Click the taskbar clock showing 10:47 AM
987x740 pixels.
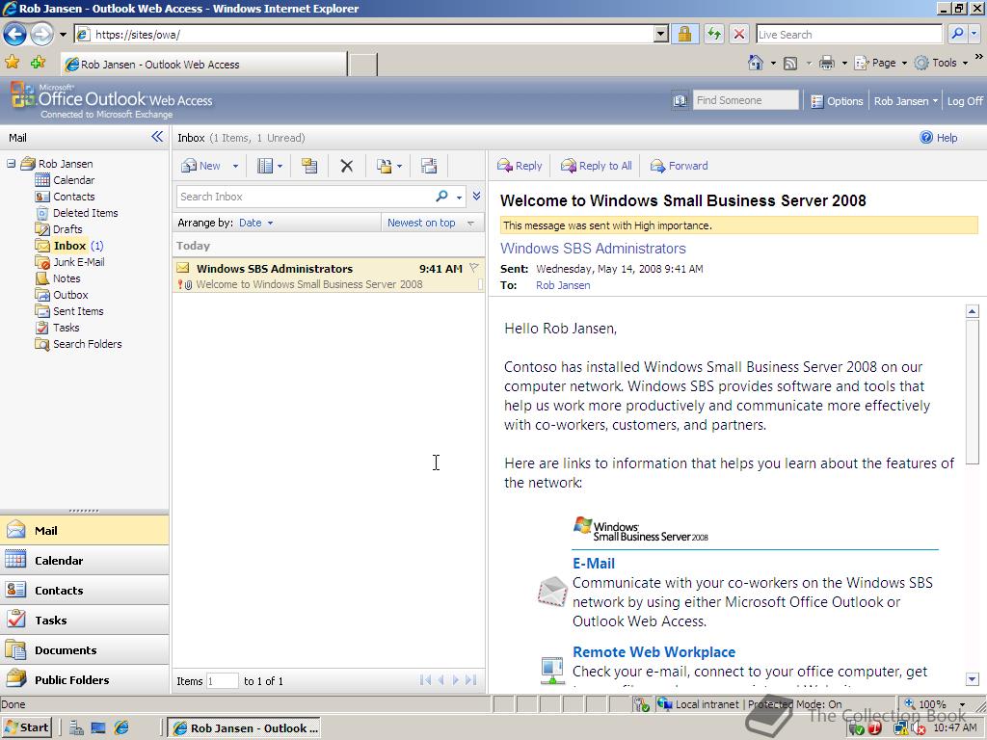coord(955,728)
